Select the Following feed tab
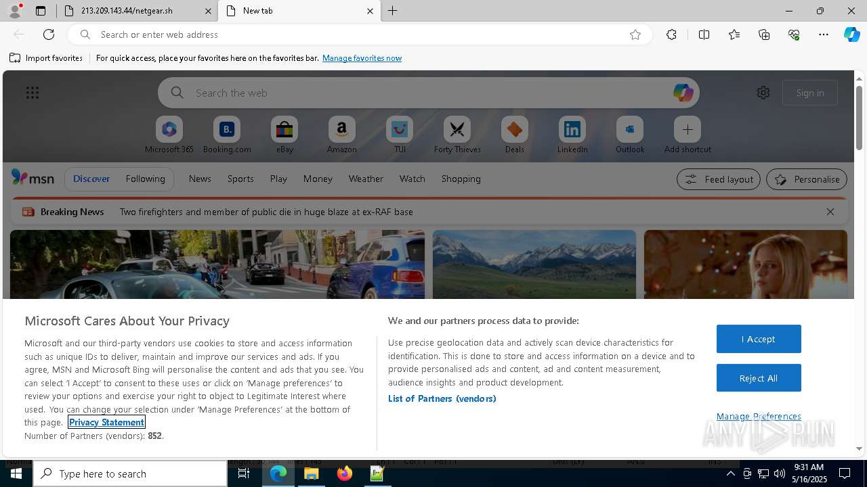 pos(145,179)
